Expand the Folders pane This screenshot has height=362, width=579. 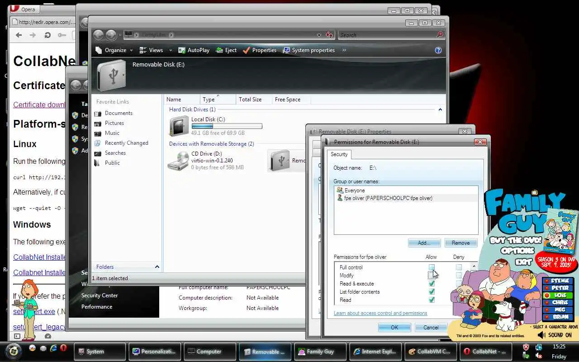(157, 267)
